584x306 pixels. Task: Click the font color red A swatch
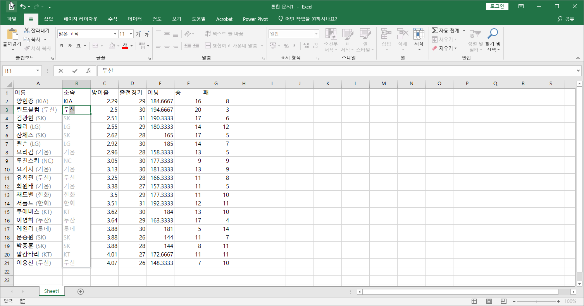click(125, 46)
